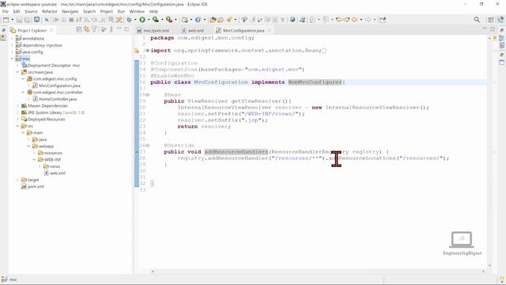
Task: Click the Forward navigation arrow icon
Action: tap(368, 20)
